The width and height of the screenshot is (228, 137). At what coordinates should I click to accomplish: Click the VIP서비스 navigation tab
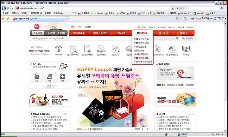click(x=163, y=33)
